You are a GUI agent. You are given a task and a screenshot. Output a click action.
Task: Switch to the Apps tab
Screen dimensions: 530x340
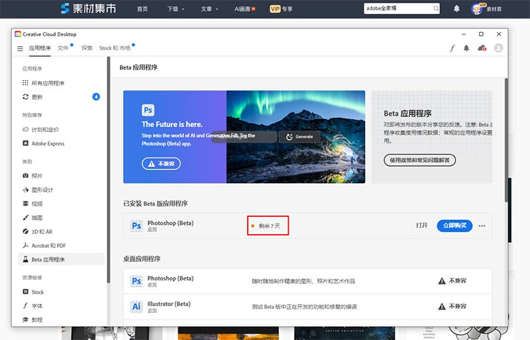(x=40, y=48)
